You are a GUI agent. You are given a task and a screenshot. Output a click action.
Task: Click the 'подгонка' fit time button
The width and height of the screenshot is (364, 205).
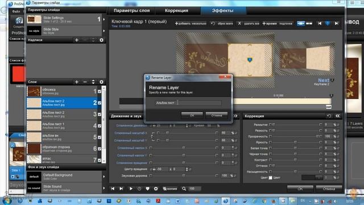click(286, 23)
